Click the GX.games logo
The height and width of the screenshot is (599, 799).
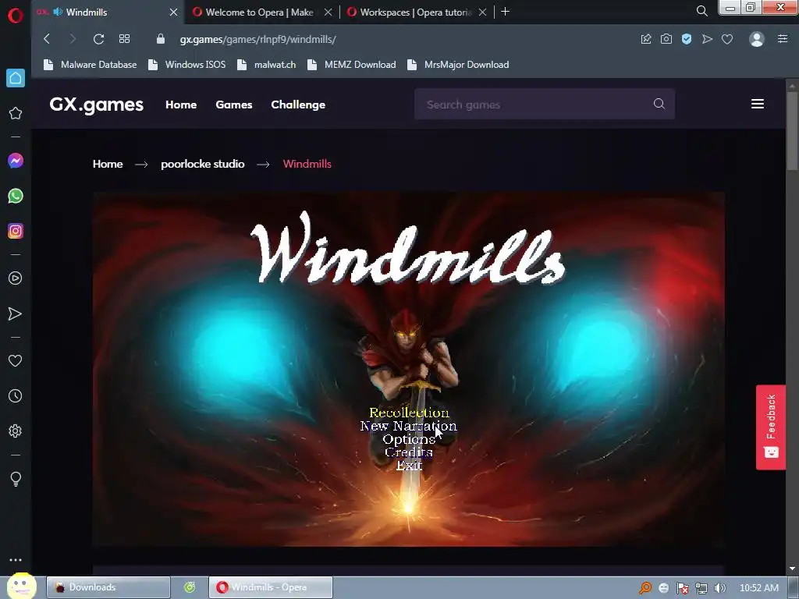click(x=96, y=105)
